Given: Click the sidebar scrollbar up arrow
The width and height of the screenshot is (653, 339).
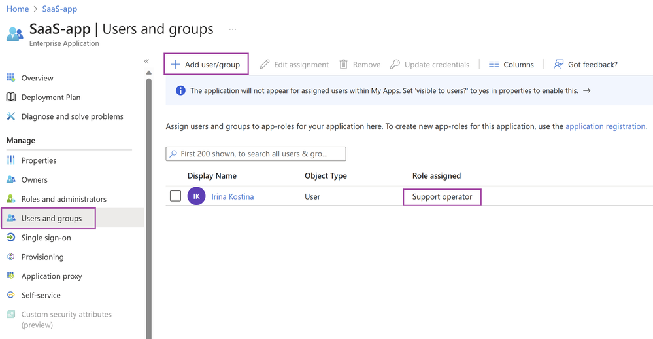Looking at the screenshot, I should [148, 73].
